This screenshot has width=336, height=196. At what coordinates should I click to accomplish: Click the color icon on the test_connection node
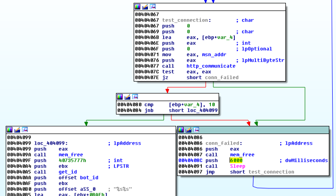[138, 7]
